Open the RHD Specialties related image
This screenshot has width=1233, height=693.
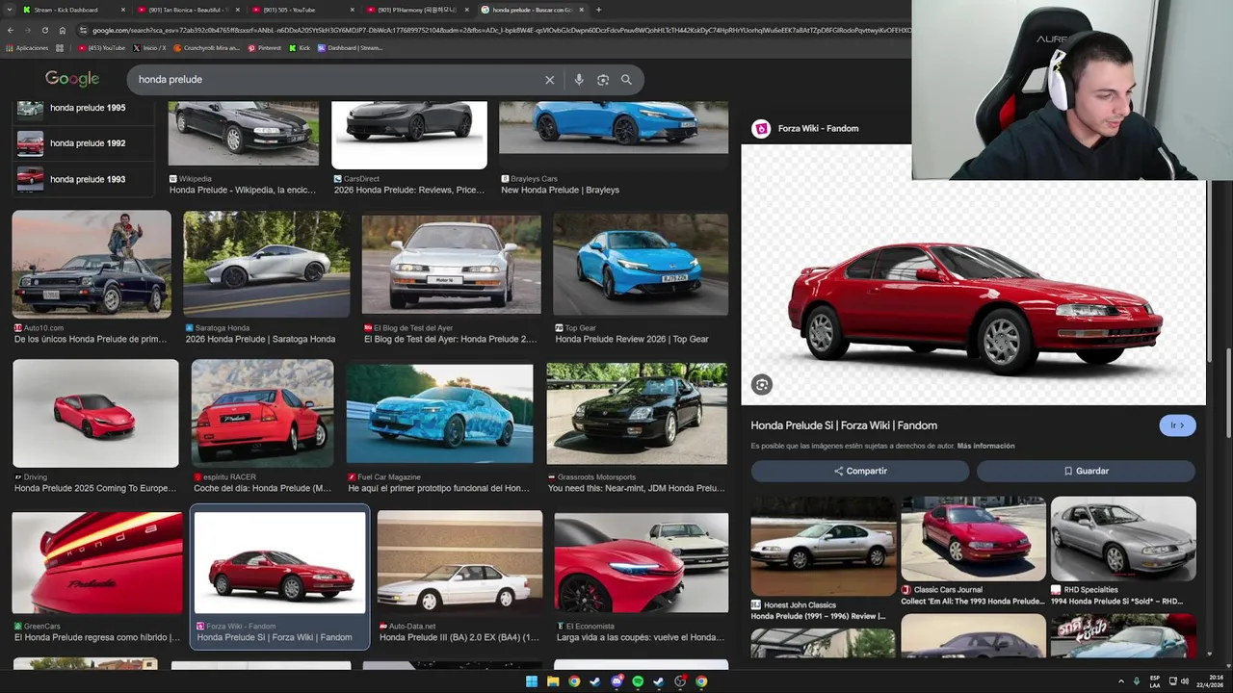(1123, 539)
